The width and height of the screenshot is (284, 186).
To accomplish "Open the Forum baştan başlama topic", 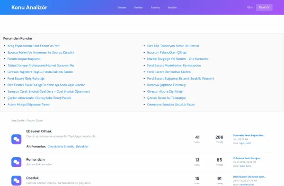I will [24, 59].
